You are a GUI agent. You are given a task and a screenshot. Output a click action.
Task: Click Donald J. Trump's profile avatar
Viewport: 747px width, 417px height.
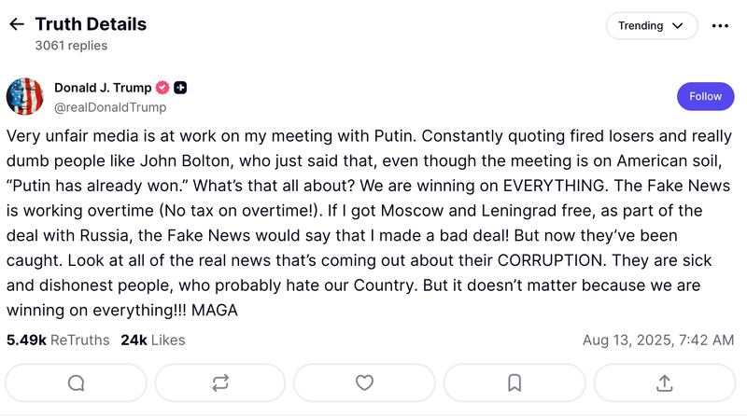pyautogui.click(x=25, y=97)
